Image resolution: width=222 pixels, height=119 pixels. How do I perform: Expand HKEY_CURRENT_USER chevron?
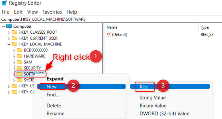[x=9, y=39]
